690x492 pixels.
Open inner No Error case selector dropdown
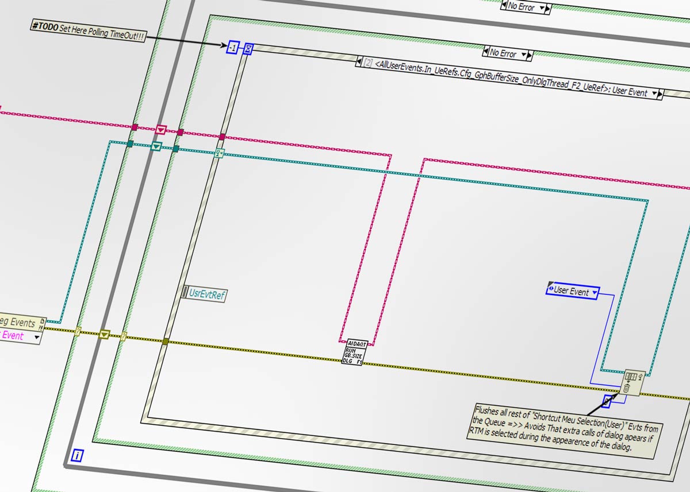point(523,54)
